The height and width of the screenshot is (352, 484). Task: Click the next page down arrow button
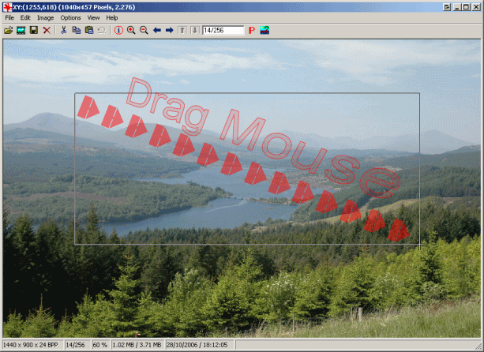click(195, 30)
